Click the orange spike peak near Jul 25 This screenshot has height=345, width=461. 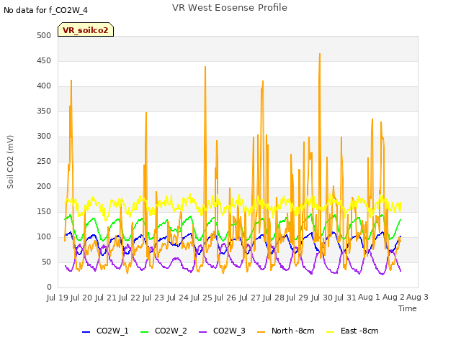[x=205, y=67]
